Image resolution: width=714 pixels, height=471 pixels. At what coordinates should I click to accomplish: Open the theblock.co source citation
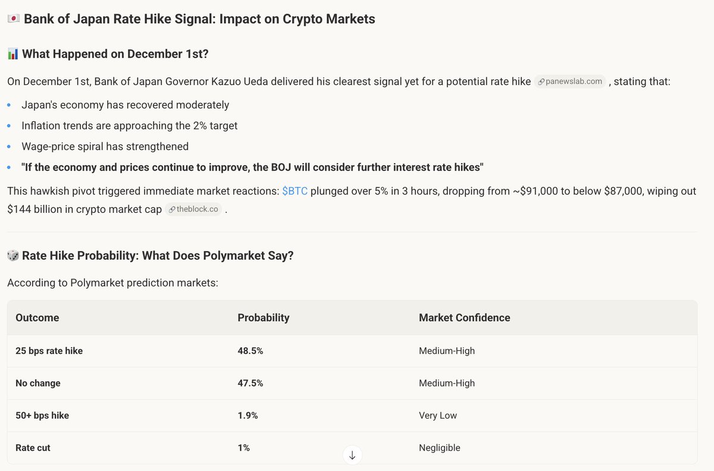[194, 209]
